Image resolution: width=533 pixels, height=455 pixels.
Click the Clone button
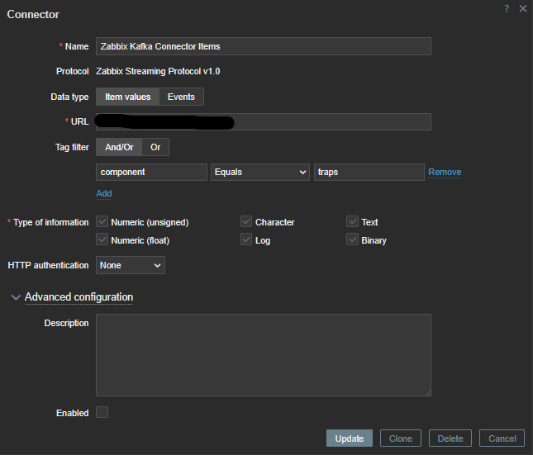(x=400, y=438)
